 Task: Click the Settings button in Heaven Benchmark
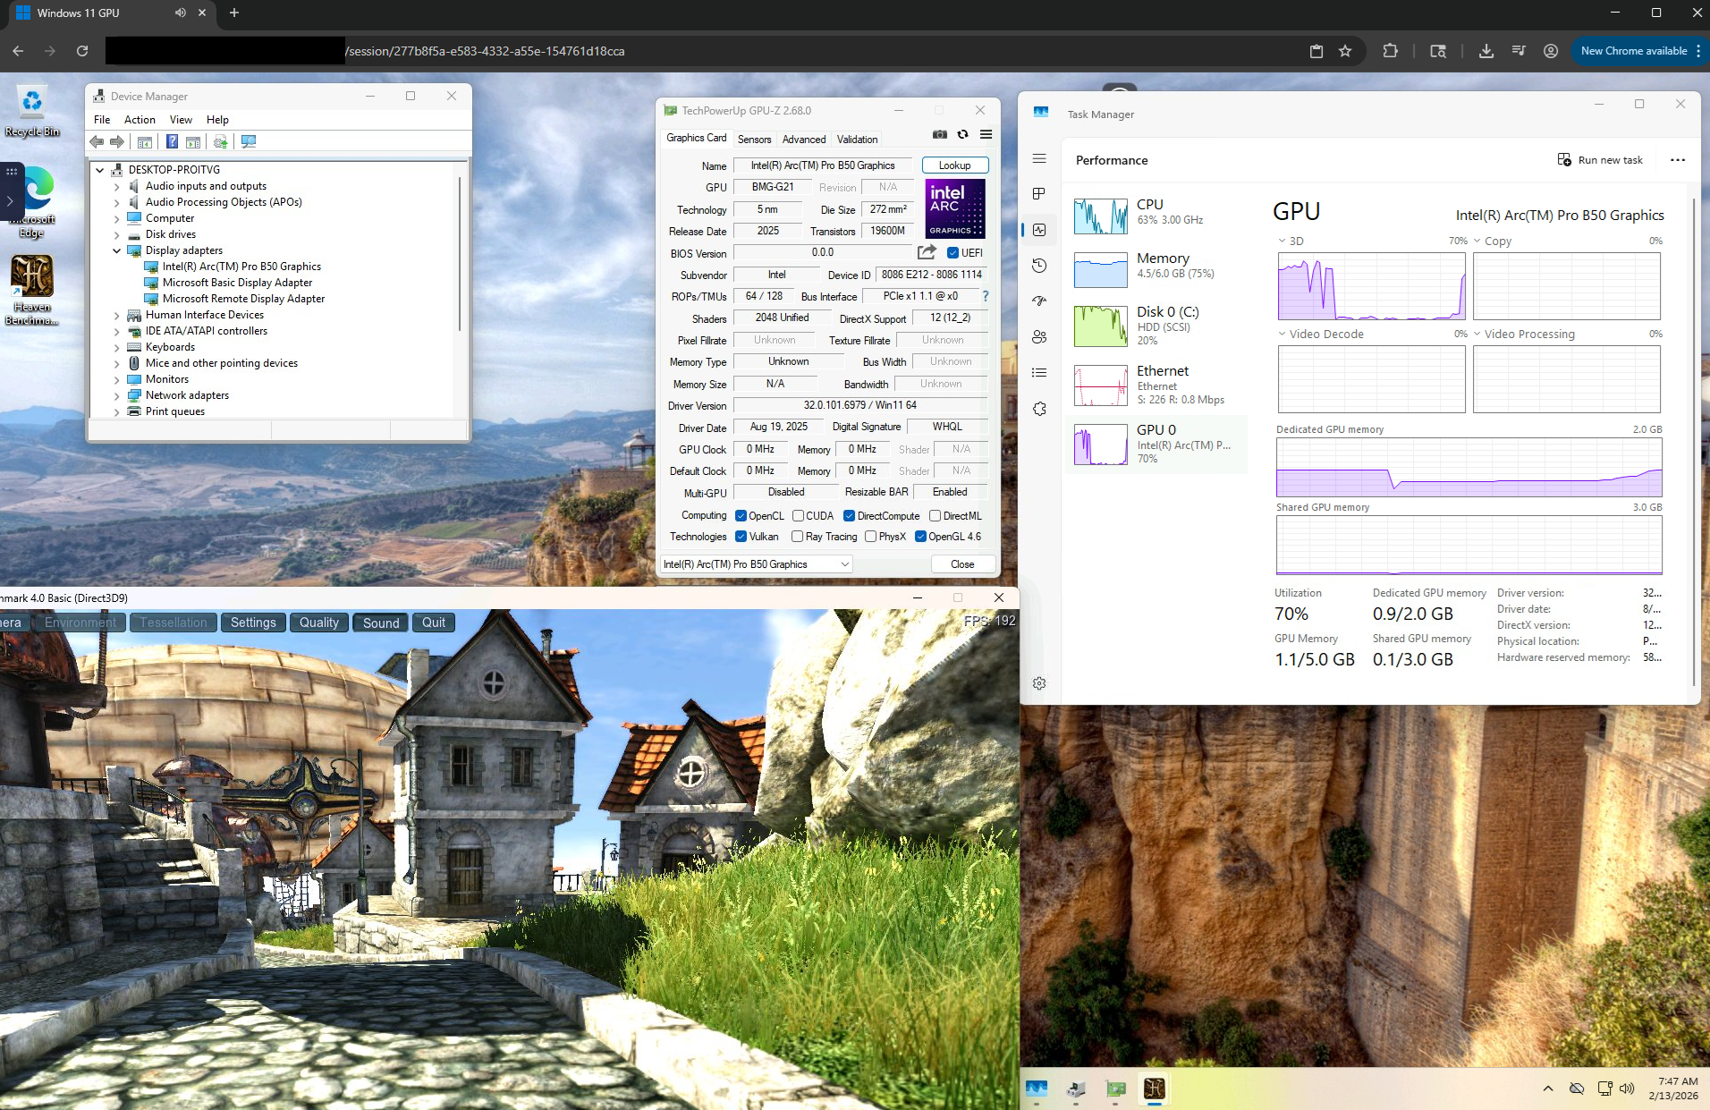point(253,623)
